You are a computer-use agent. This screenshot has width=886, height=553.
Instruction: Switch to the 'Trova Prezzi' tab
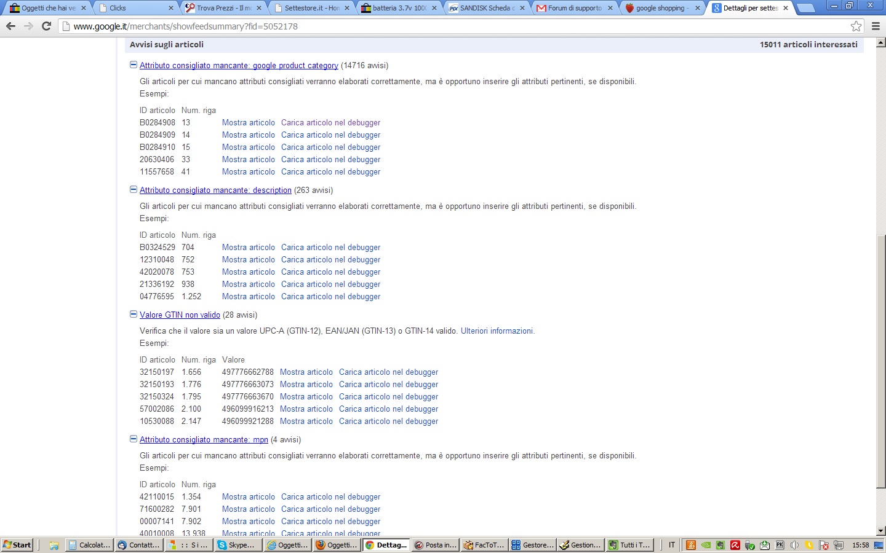point(223,8)
